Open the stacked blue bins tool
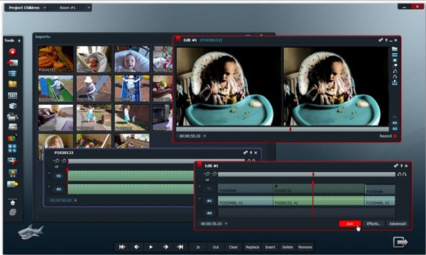Viewport: 426px width, 255px height. (x=13, y=106)
